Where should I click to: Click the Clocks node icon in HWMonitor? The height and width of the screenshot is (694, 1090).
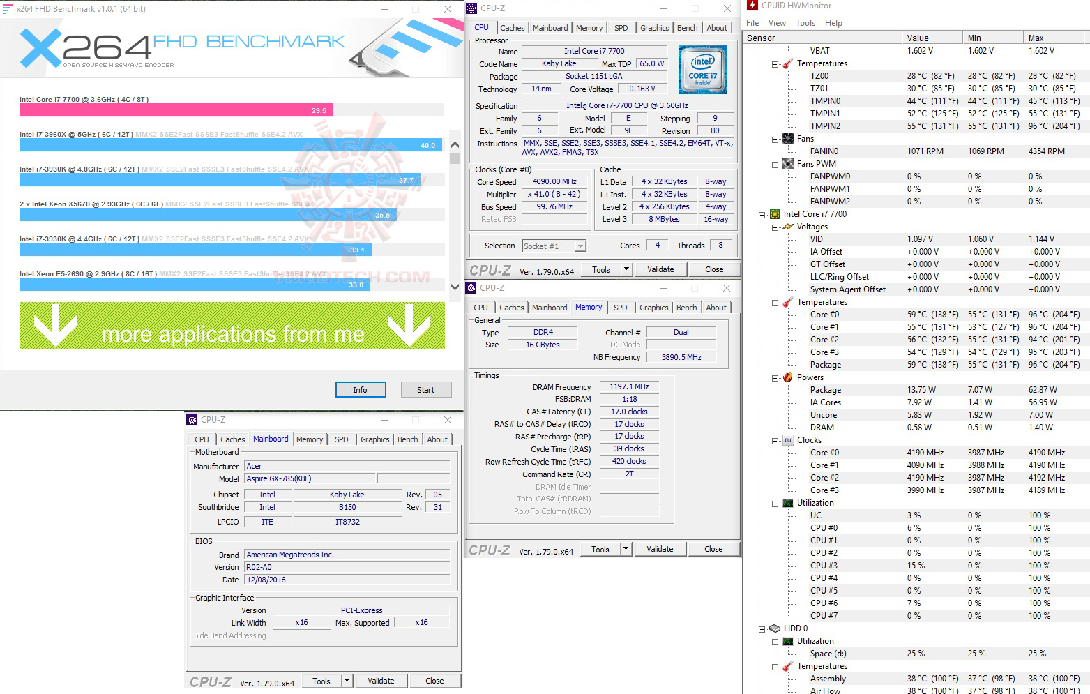787,440
